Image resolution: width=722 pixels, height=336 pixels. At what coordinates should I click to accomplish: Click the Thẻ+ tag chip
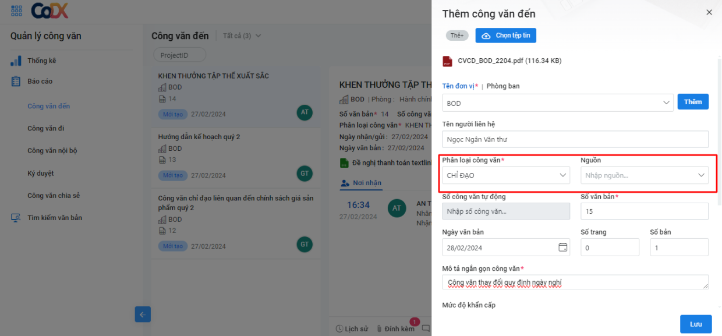tap(457, 35)
